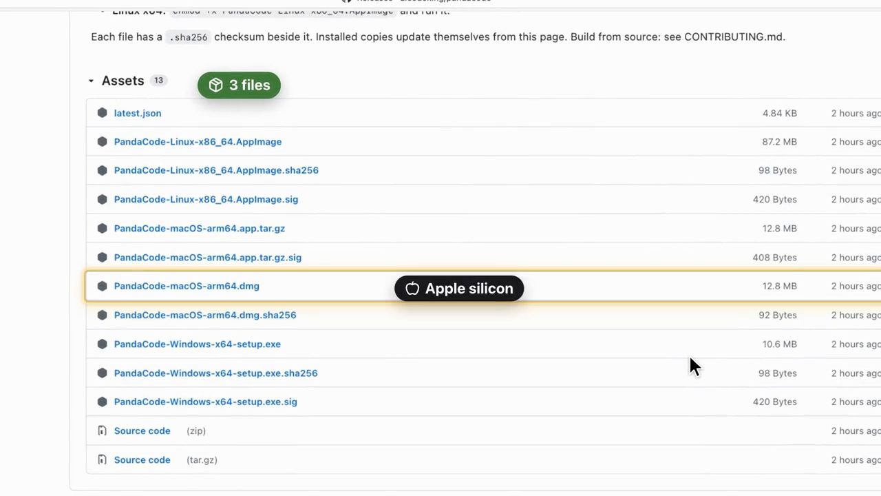Click the 408 Bytes file size
The image size is (881, 496).
(x=775, y=258)
